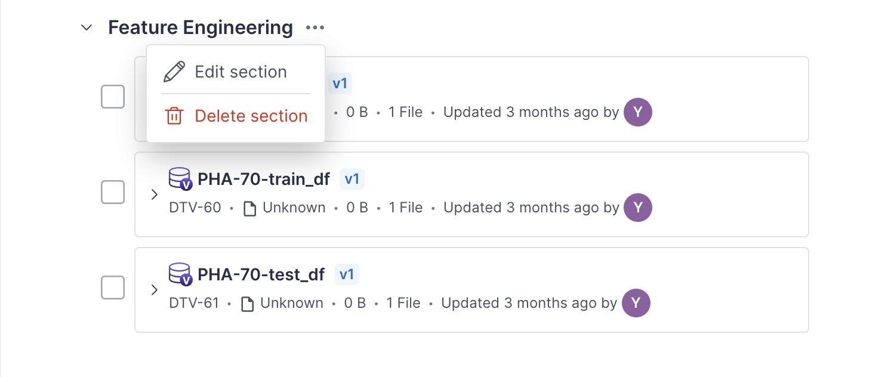Screen dimensions: 888x377
Task: Click the file icon in the DTV-60 row
Action: tap(250, 208)
